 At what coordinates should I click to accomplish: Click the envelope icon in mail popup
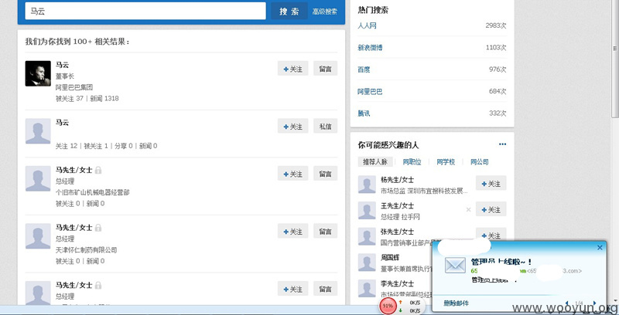click(455, 266)
